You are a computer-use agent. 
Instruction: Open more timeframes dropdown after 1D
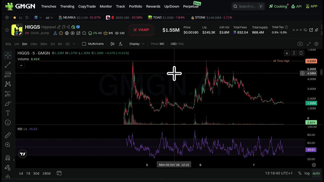click(74, 44)
